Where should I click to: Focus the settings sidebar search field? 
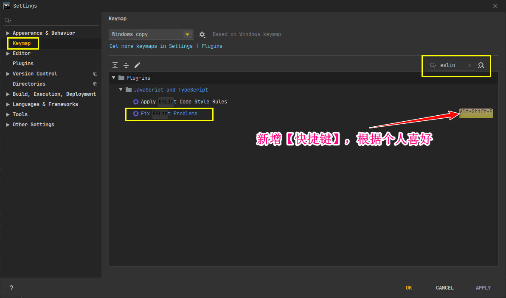click(x=52, y=20)
